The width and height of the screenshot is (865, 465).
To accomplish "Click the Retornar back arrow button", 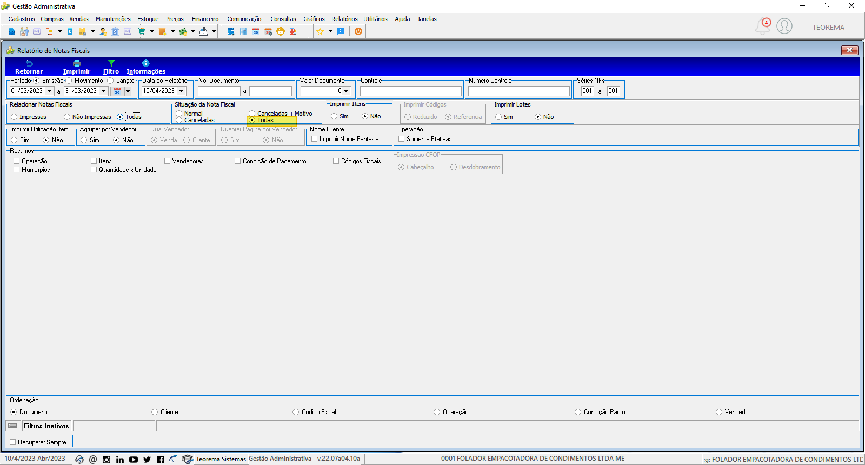I will point(29,67).
